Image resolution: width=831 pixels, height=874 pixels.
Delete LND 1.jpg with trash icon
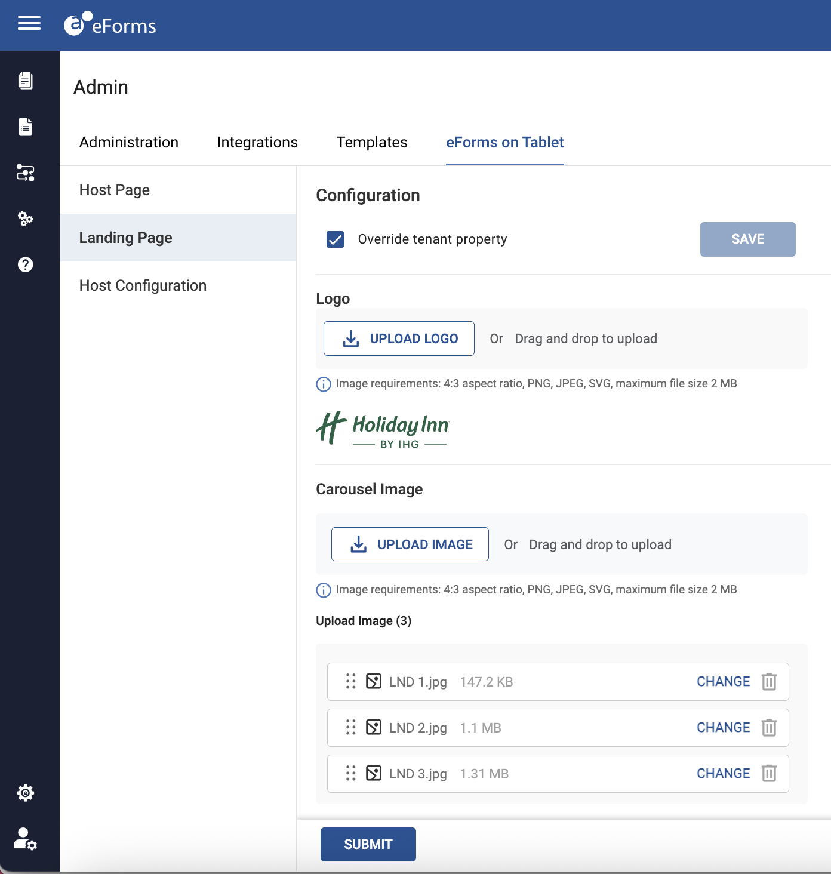point(769,681)
